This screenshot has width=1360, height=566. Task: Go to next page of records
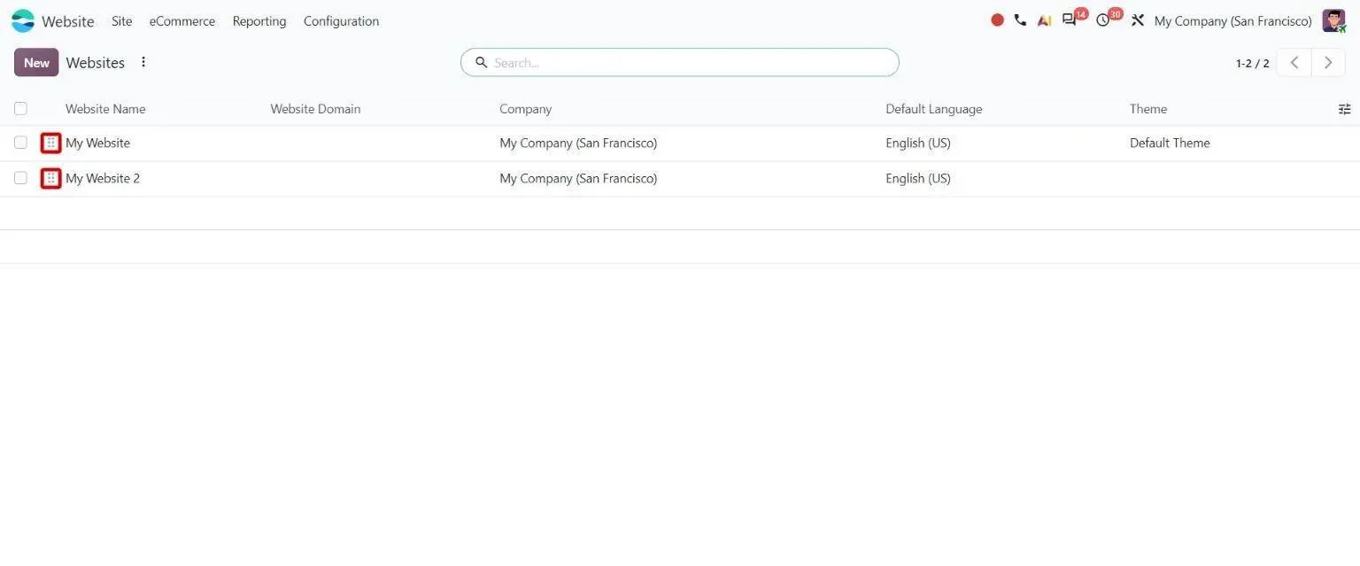click(1328, 62)
